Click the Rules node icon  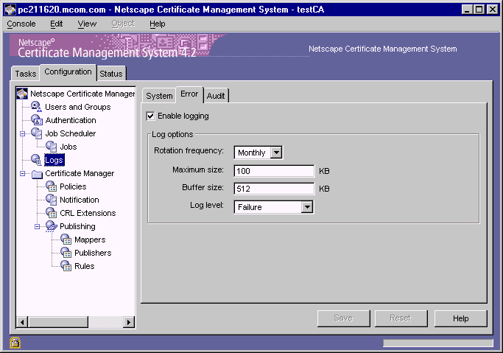(66, 266)
